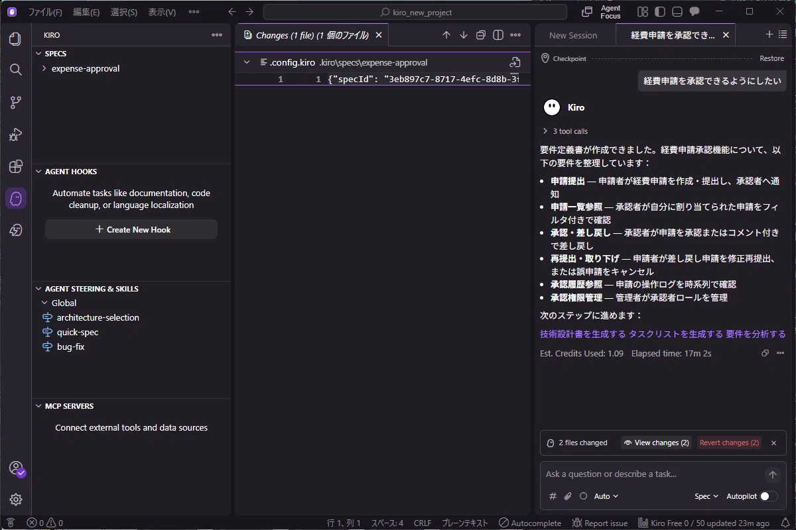The height and width of the screenshot is (530, 796).
Task: Dismiss the 2 files changed bar
Action: 773,443
